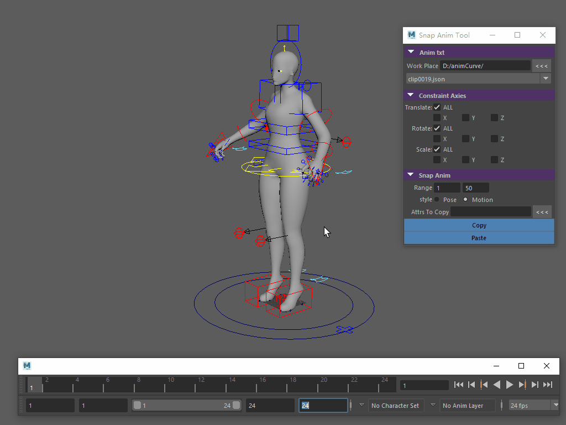Collapse the Constraint Axies section

(411, 96)
